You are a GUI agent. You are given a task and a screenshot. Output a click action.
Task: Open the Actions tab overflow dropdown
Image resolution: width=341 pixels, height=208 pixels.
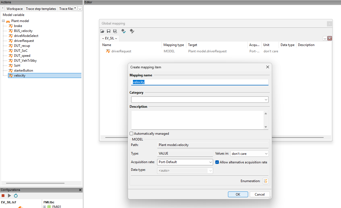pyautogui.click(x=80, y=9)
